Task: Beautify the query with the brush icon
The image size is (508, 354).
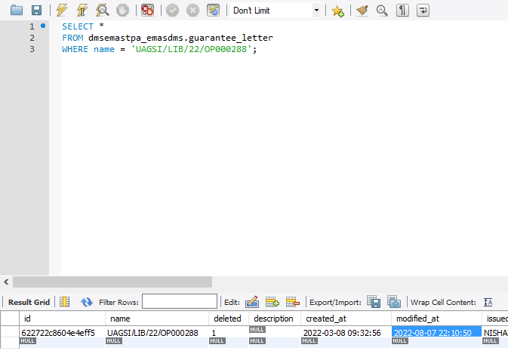Action: (362, 11)
